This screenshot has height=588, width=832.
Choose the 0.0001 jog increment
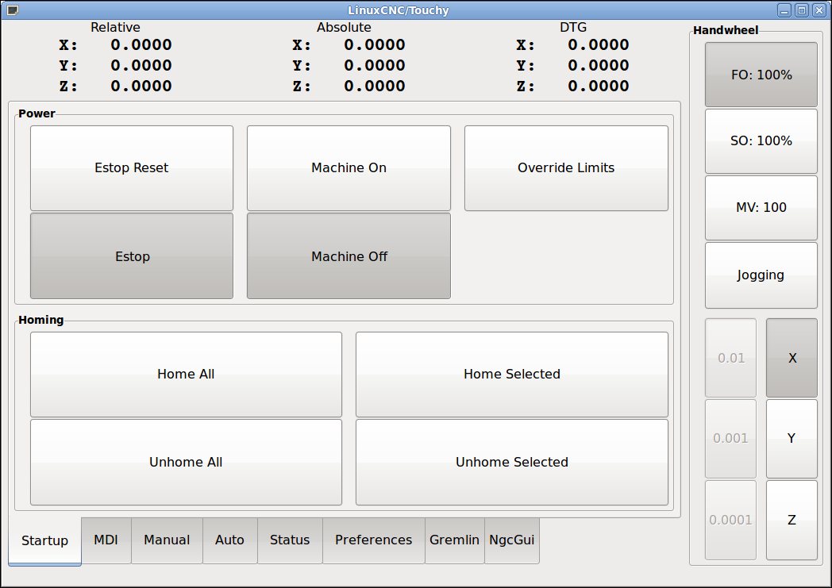(730, 520)
